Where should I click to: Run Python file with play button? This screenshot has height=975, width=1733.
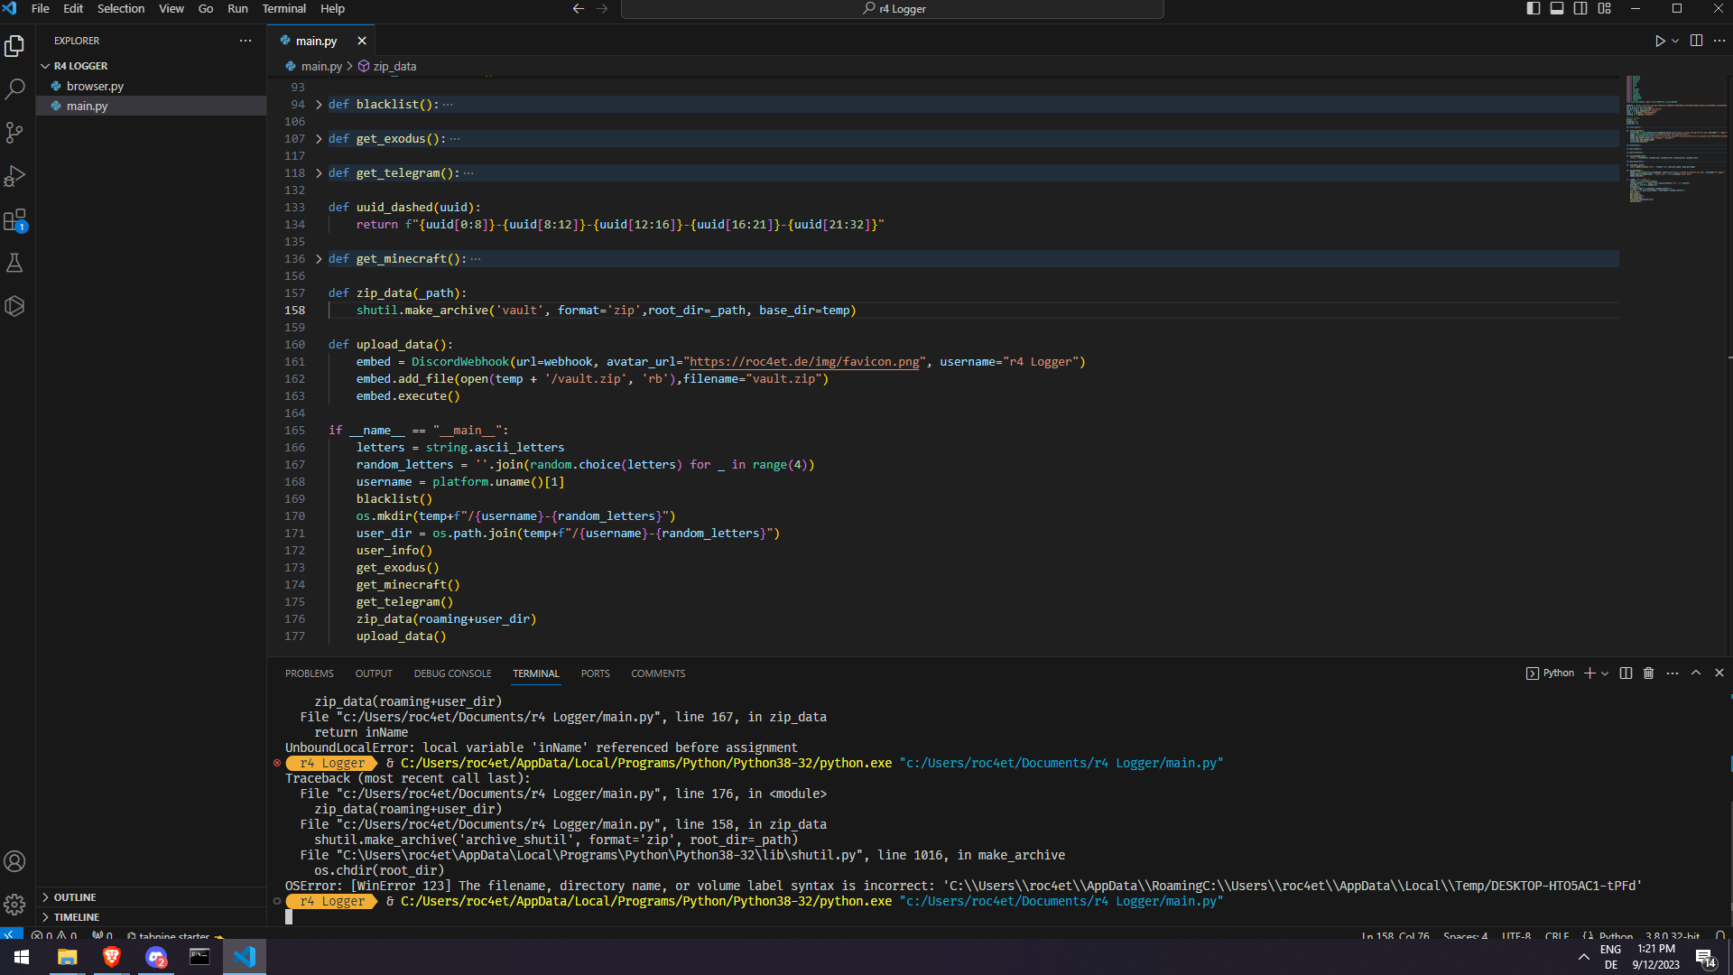pos(1659,41)
